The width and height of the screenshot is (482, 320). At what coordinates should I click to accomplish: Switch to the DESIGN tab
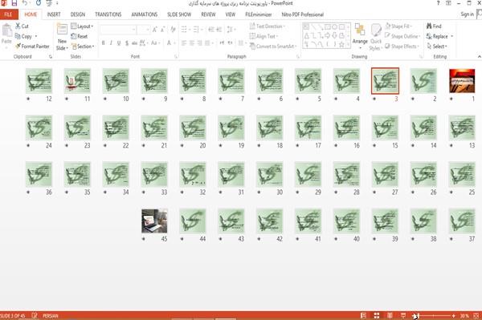coord(78,14)
